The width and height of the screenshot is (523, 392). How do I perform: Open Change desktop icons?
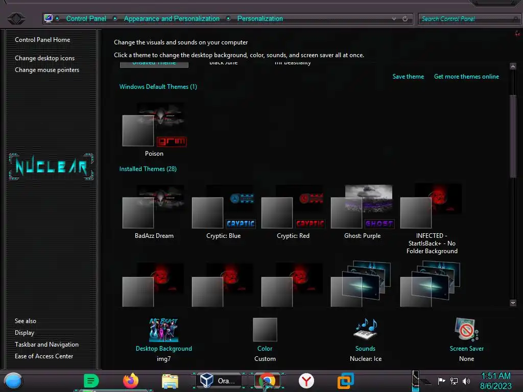(x=45, y=58)
